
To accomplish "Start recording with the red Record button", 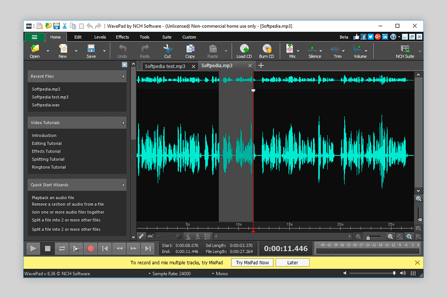I will [x=91, y=248].
